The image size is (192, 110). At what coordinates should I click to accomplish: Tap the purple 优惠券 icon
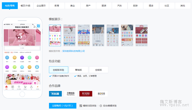pyautogui.click(x=7, y=67)
